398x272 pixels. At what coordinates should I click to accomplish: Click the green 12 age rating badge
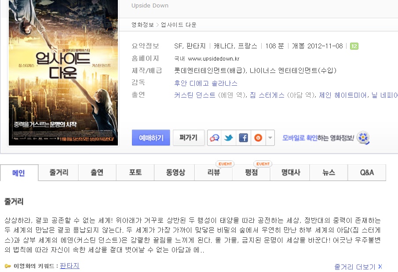pos(354,46)
